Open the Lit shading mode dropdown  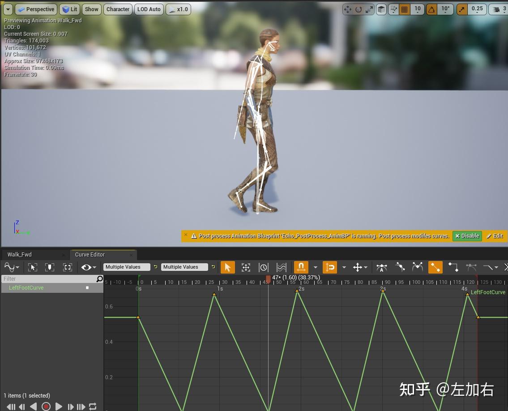pos(69,9)
